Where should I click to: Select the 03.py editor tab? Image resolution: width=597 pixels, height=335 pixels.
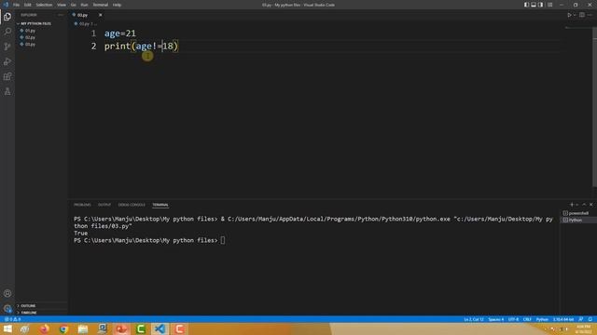coord(83,15)
